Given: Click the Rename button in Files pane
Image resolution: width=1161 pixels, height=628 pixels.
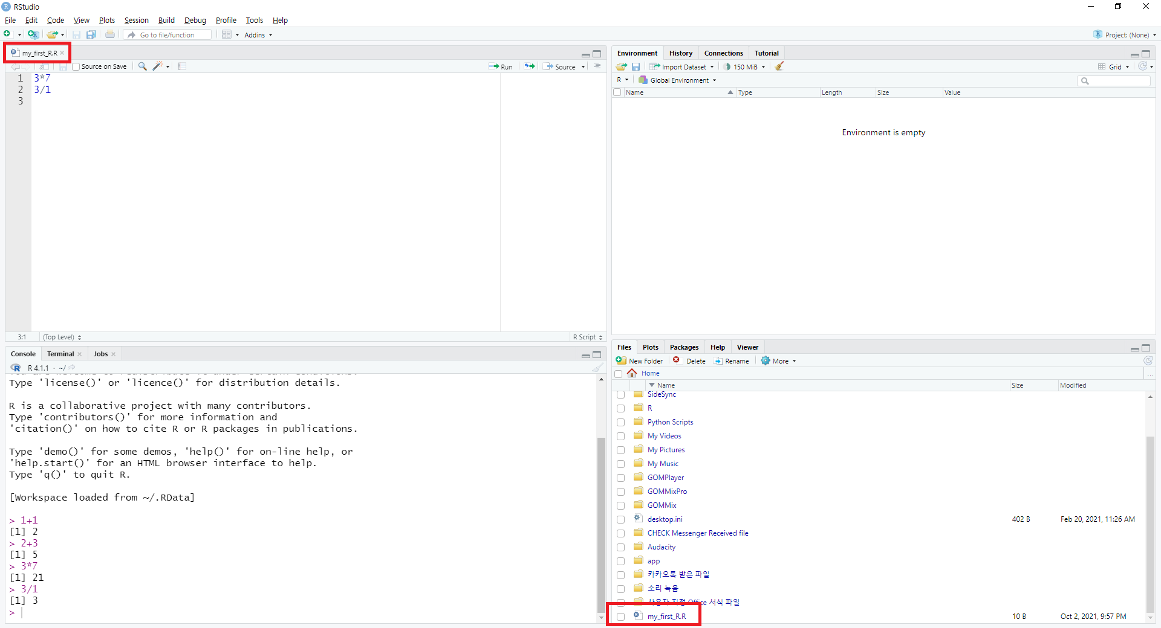Looking at the screenshot, I should (x=731, y=361).
